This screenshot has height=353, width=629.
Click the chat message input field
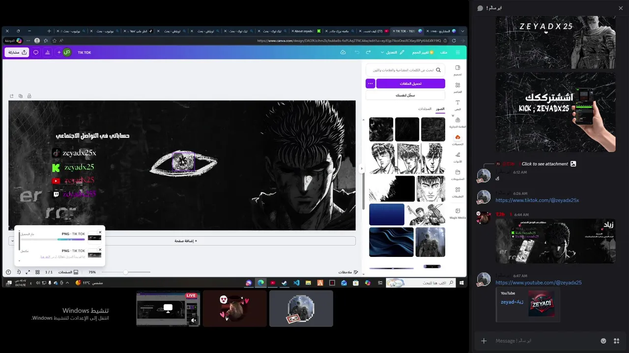click(x=545, y=341)
